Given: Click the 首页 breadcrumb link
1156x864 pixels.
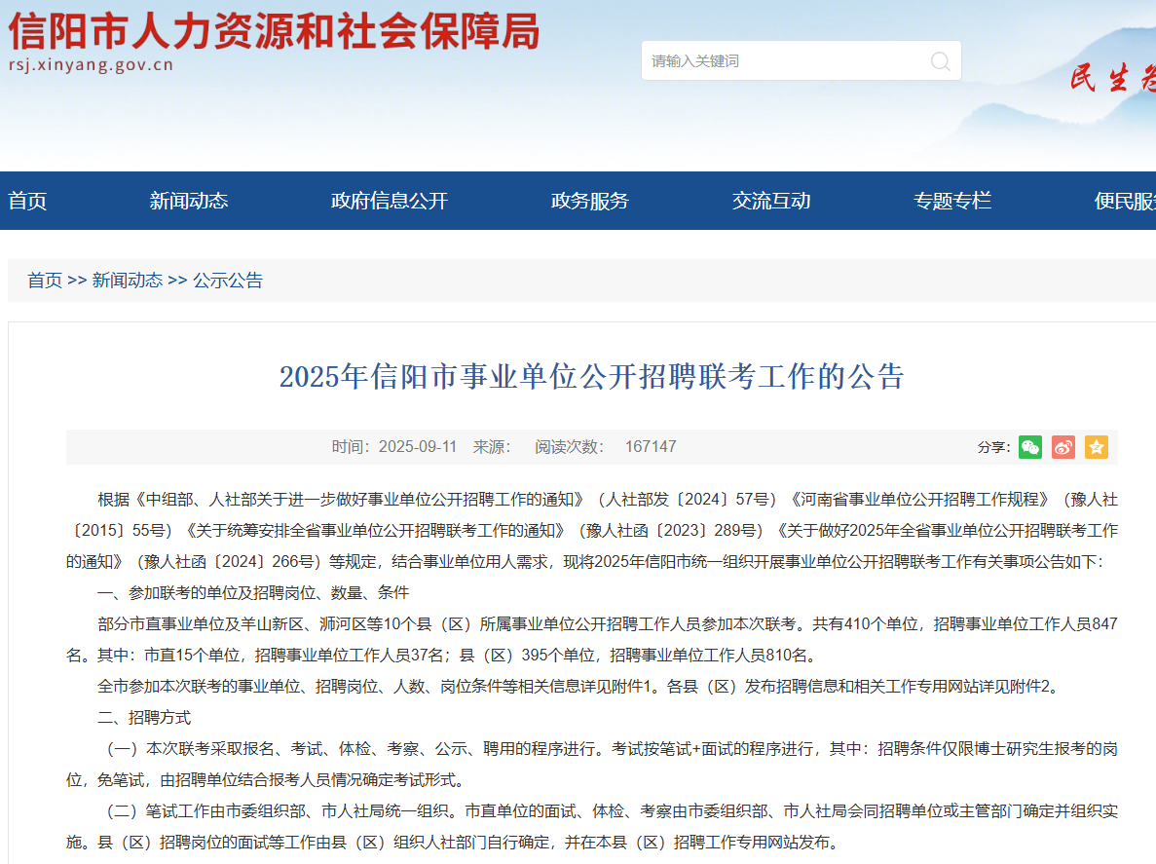Looking at the screenshot, I should click(x=45, y=281).
